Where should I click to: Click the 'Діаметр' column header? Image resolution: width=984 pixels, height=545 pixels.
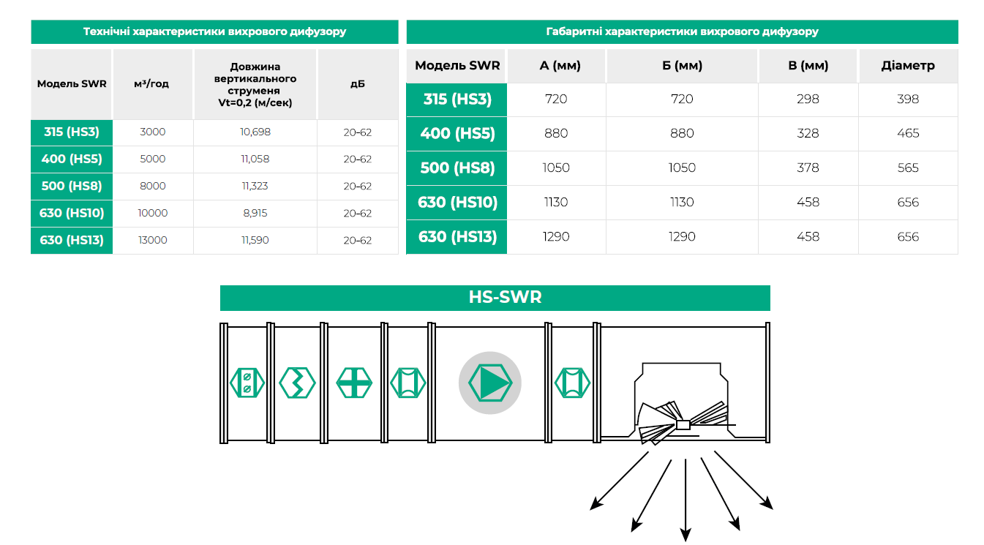(907, 66)
